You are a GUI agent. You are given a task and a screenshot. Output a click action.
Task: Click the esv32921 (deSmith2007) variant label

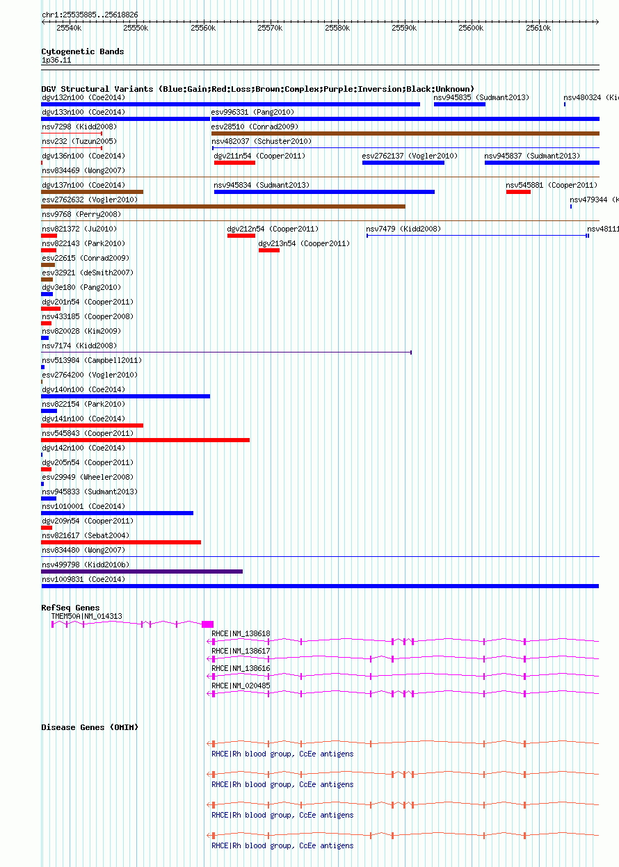coord(88,273)
